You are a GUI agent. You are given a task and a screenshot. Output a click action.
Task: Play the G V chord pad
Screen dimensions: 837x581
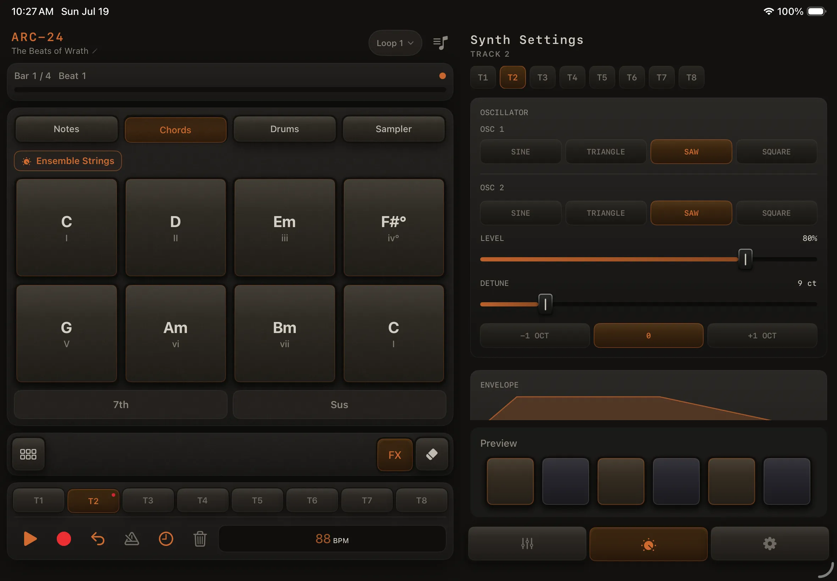pyautogui.click(x=66, y=333)
